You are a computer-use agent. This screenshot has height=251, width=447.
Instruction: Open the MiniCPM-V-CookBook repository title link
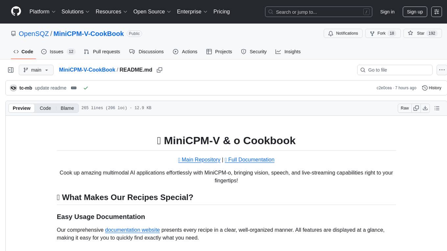point(88,34)
